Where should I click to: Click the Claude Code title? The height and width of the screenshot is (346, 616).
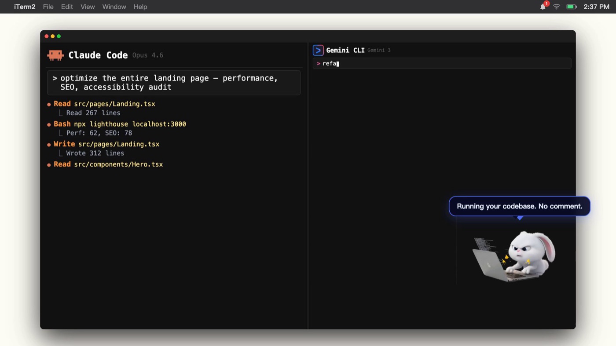coord(98,55)
